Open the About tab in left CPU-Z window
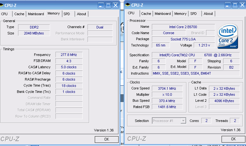This screenshot has height=146, width=246. 81,14
